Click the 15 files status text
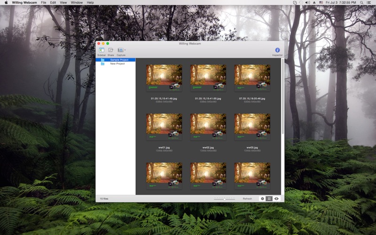This screenshot has width=376, height=235. click(104, 198)
